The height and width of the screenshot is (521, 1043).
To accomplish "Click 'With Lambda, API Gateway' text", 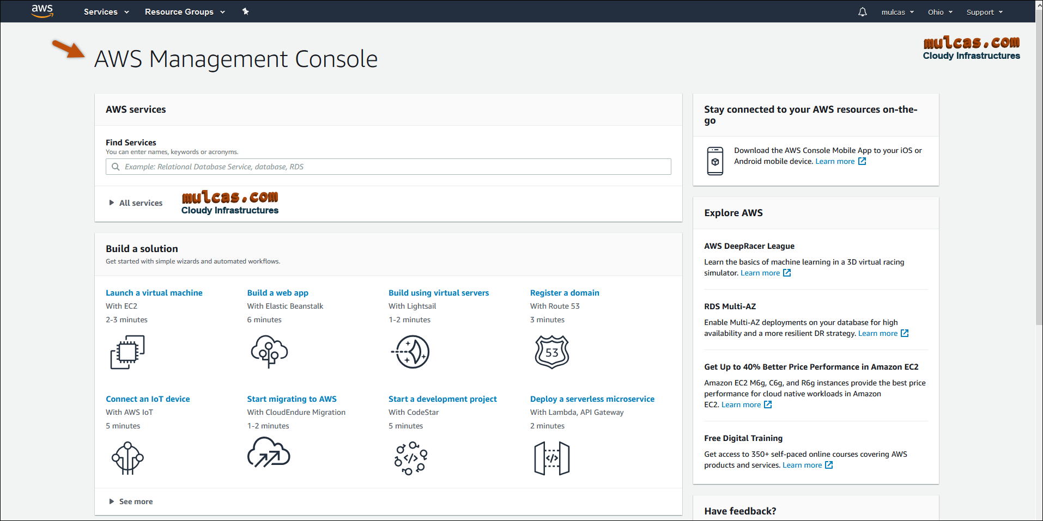I will coord(577,412).
